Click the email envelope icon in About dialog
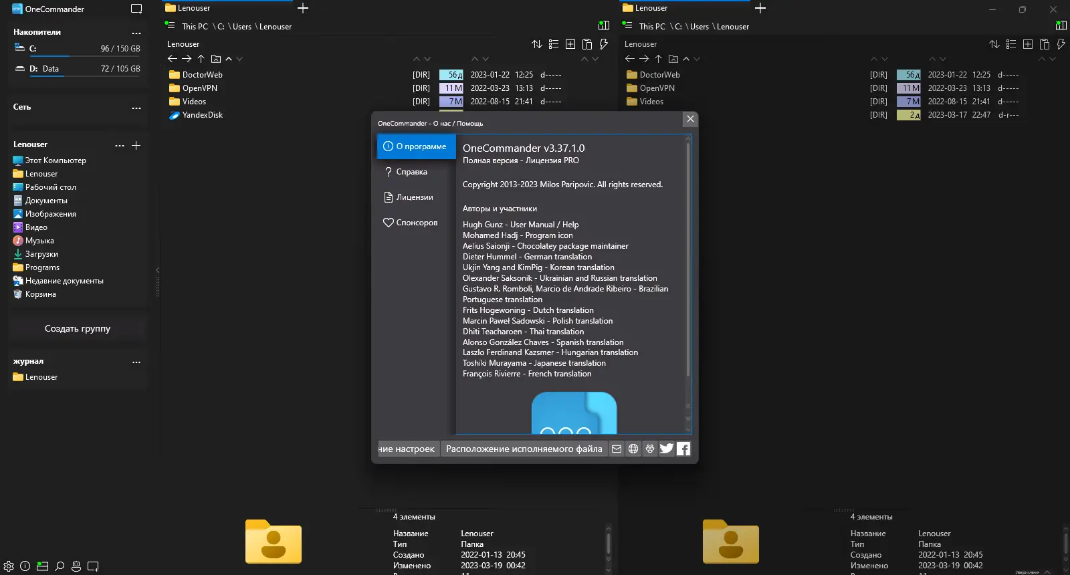Image resolution: width=1070 pixels, height=575 pixels. [617, 449]
